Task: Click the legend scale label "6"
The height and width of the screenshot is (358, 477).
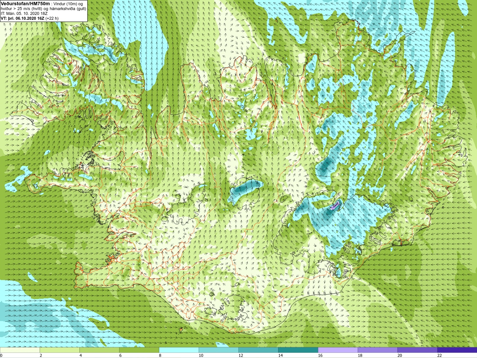Action: click(x=120, y=355)
